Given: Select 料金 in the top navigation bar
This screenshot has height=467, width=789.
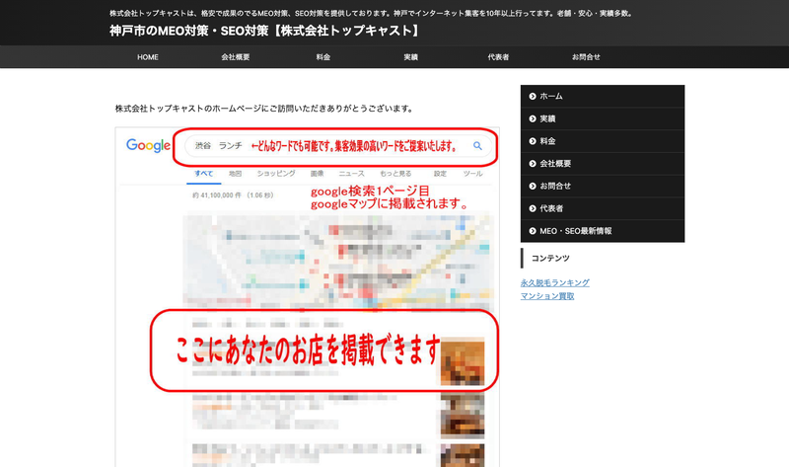Looking at the screenshot, I should point(323,57).
